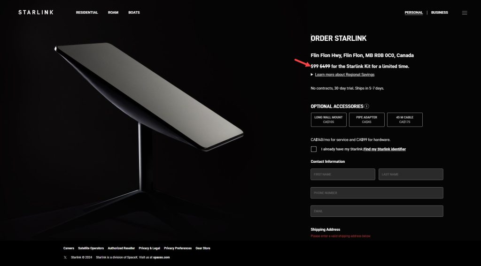Open the hamburger menu icon
This screenshot has width=481, height=266.
coord(465,13)
